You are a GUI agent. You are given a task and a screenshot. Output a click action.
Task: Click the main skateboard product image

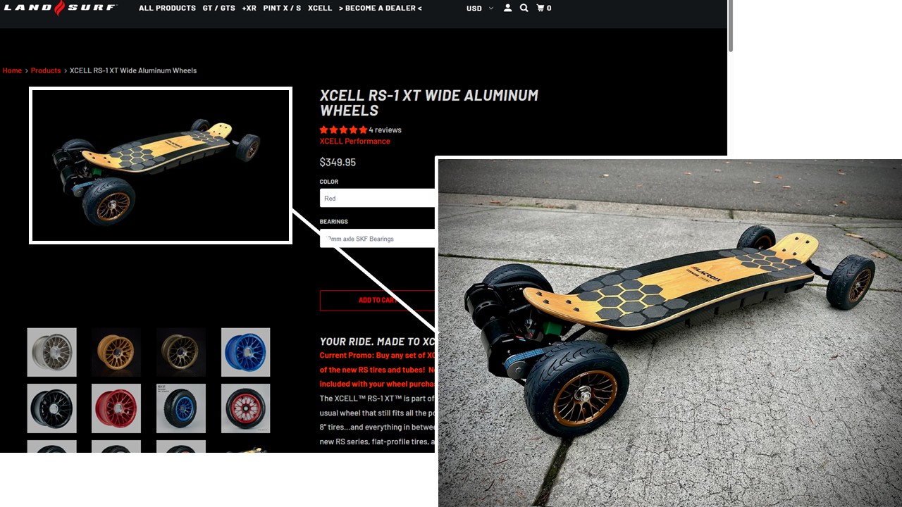[161, 165]
